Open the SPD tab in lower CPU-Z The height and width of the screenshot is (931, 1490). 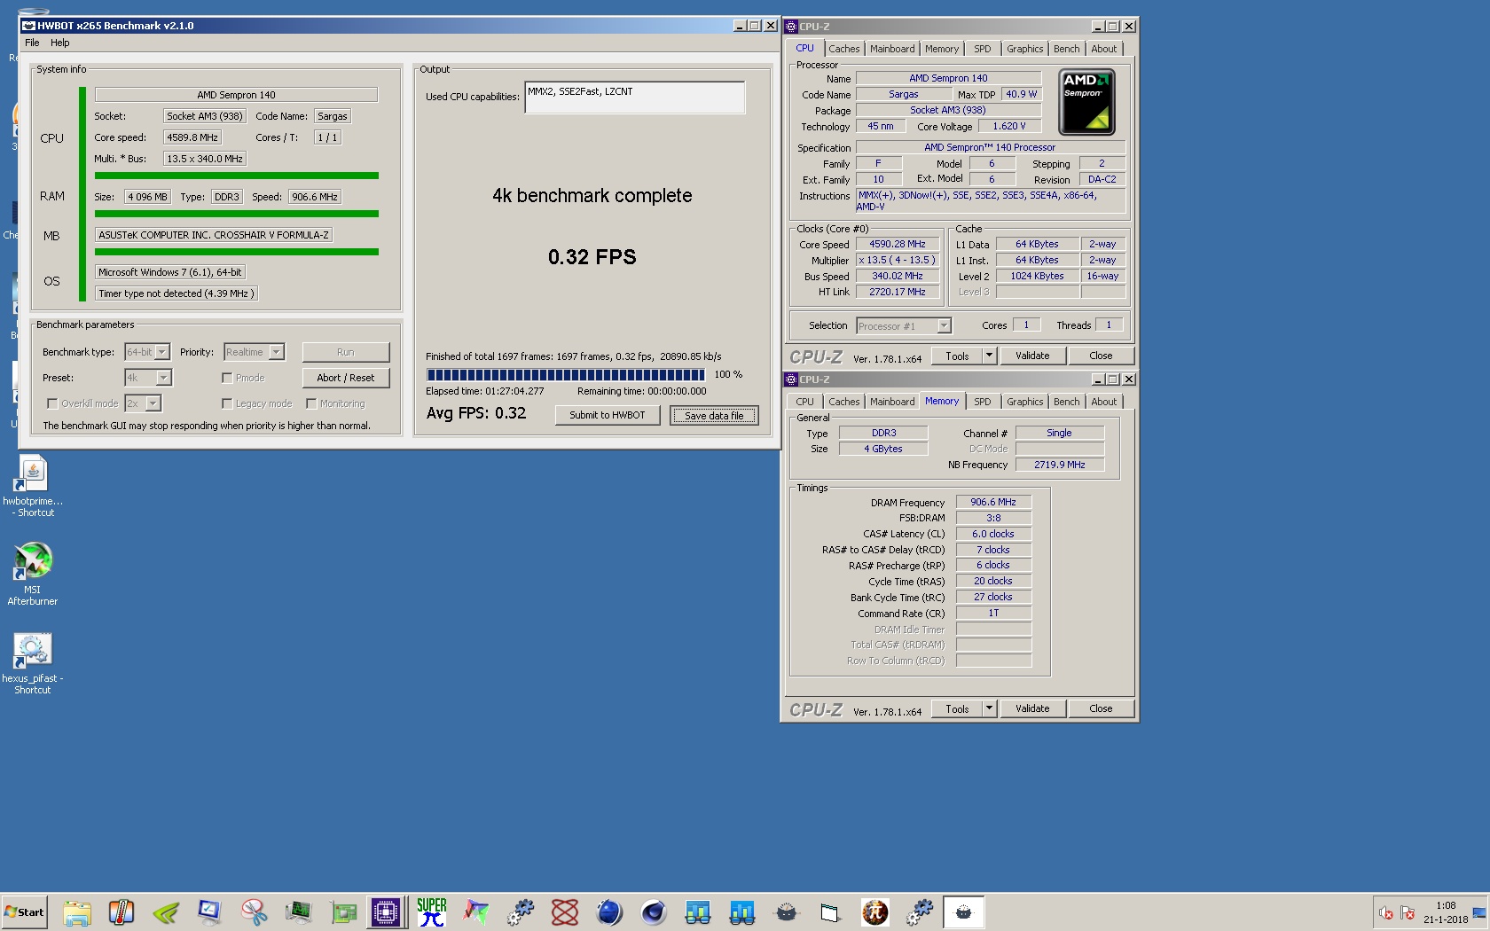[x=983, y=402]
